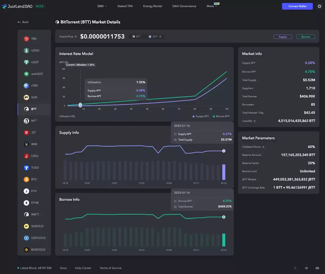Image resolution: width=325 pixels, height=274 pixels.
Task: Click the jBTT Exchange Rate value
Action: point(294,188)
